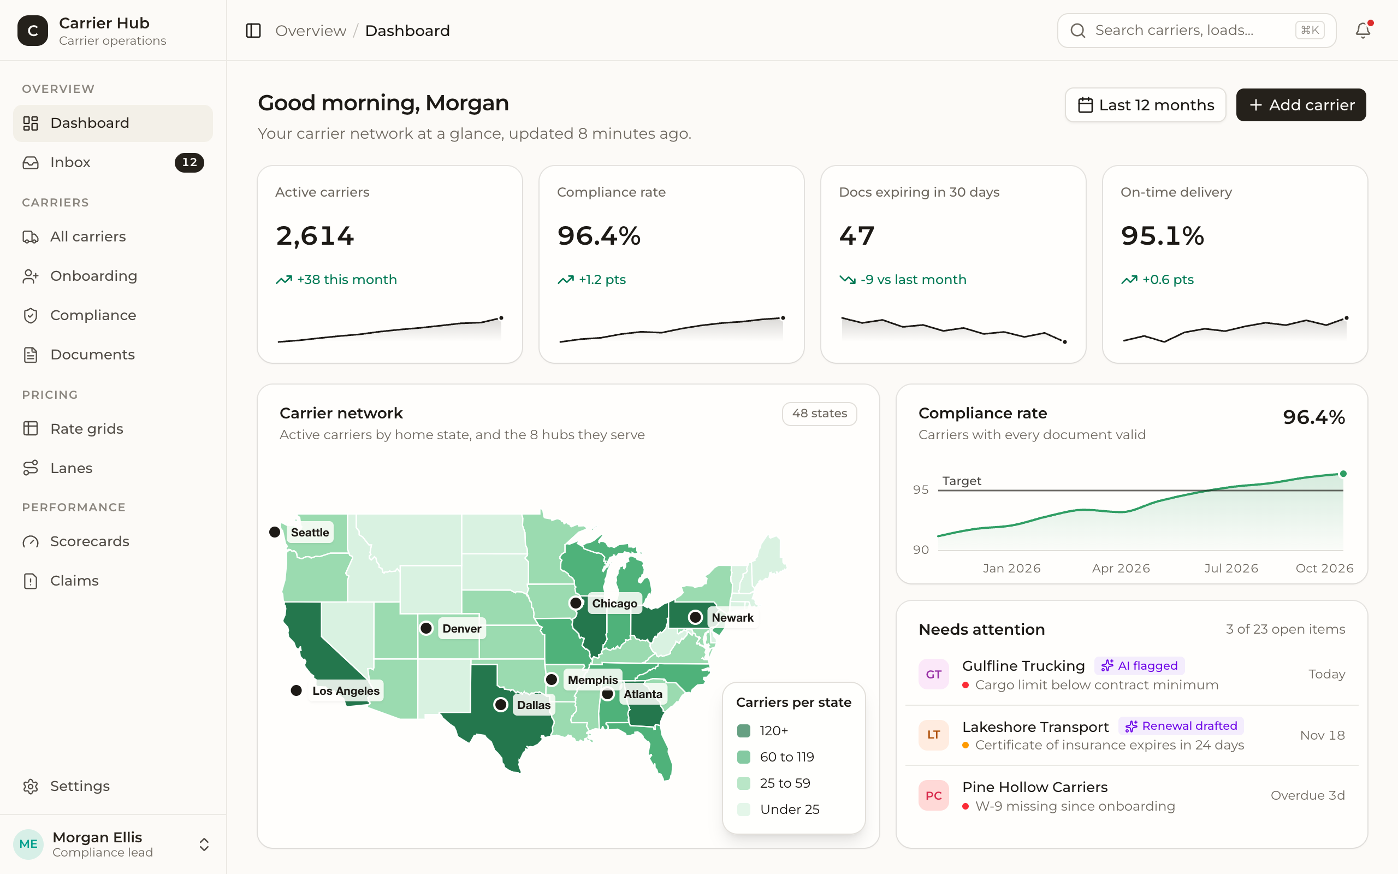Click the Overview breadcrumb
The image size is (1398, 874).
click(311, 31)
